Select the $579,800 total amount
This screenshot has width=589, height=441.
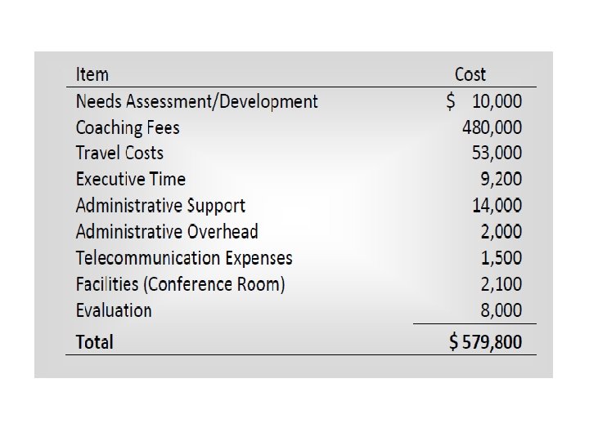coord(485,342)
